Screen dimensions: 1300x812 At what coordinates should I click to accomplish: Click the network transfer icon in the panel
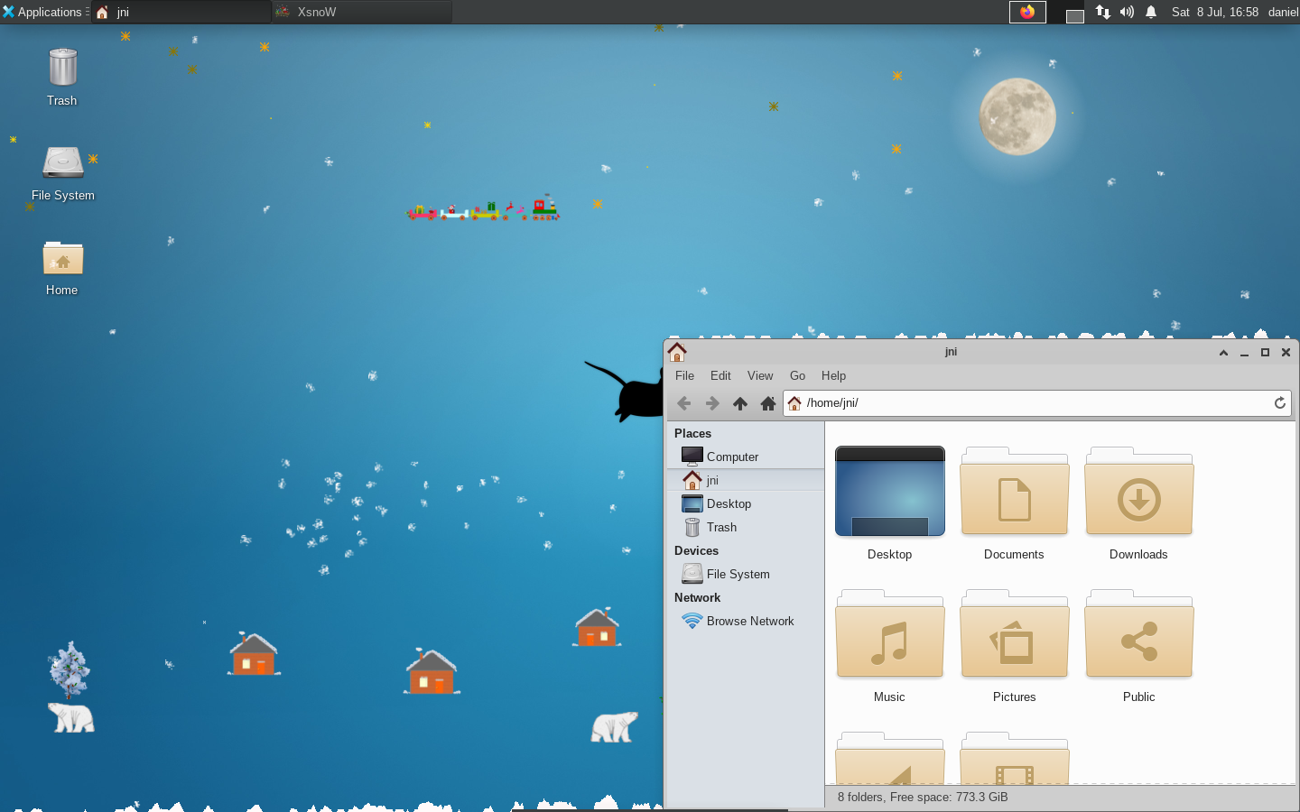point(1102,12)
